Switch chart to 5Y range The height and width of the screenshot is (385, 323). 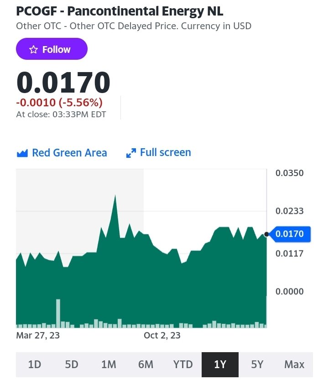257,364
